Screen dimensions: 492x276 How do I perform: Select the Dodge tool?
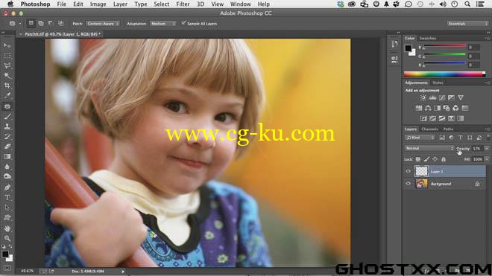coord(7,176)
